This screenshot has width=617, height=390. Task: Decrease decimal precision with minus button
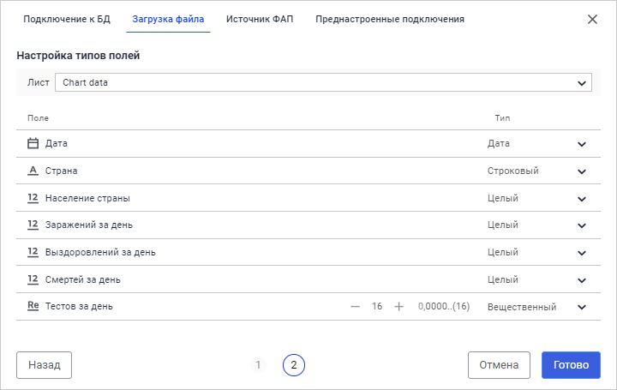coord(356,307)
